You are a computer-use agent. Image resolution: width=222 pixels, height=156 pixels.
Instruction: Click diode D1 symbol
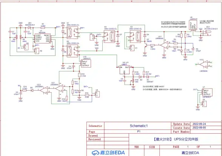pos(148,77)
